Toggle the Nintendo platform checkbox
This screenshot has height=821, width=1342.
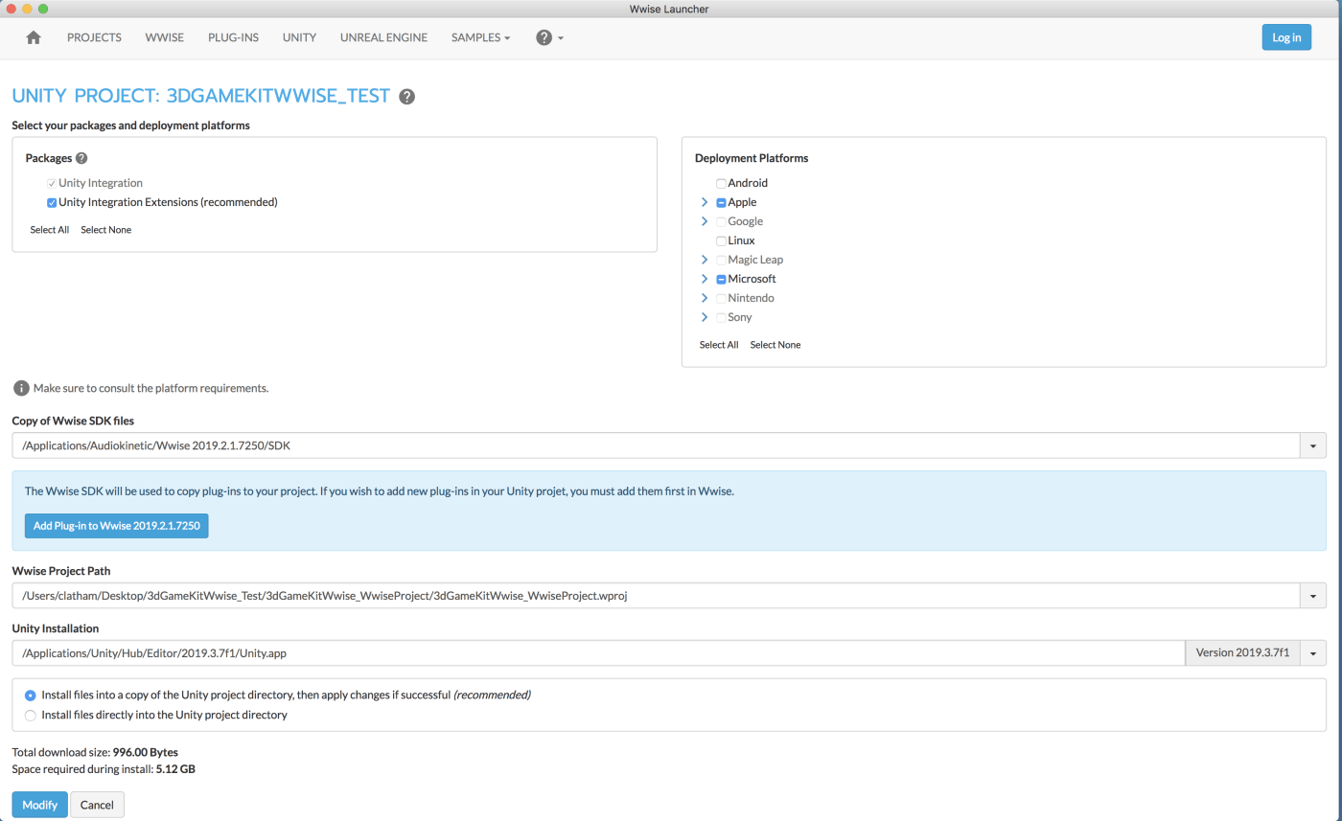722,298
